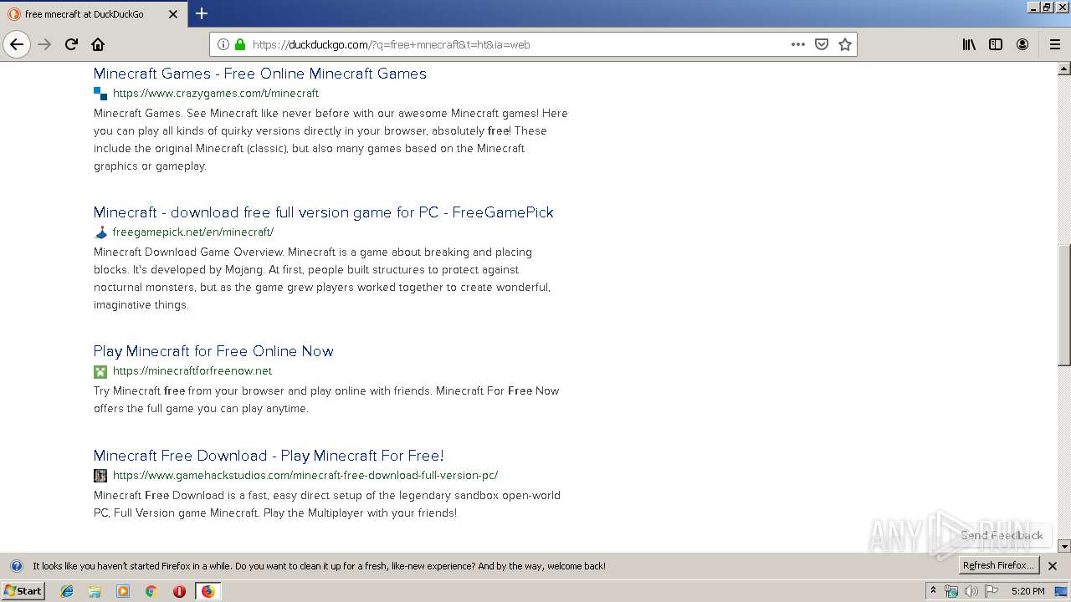The height and width of the screenshot is (602, 1071).
Task: Open the Windows Start menu
Action: point(23,591)
